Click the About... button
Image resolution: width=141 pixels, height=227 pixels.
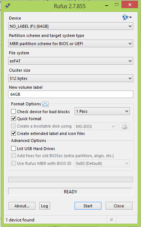click(22, 206)
